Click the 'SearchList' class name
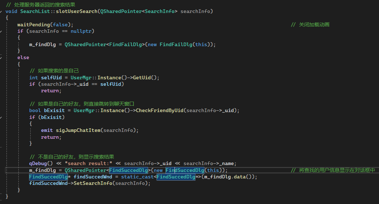Image resolution: width=379 pixels, height=204 pixels. [x=35, y=12]
